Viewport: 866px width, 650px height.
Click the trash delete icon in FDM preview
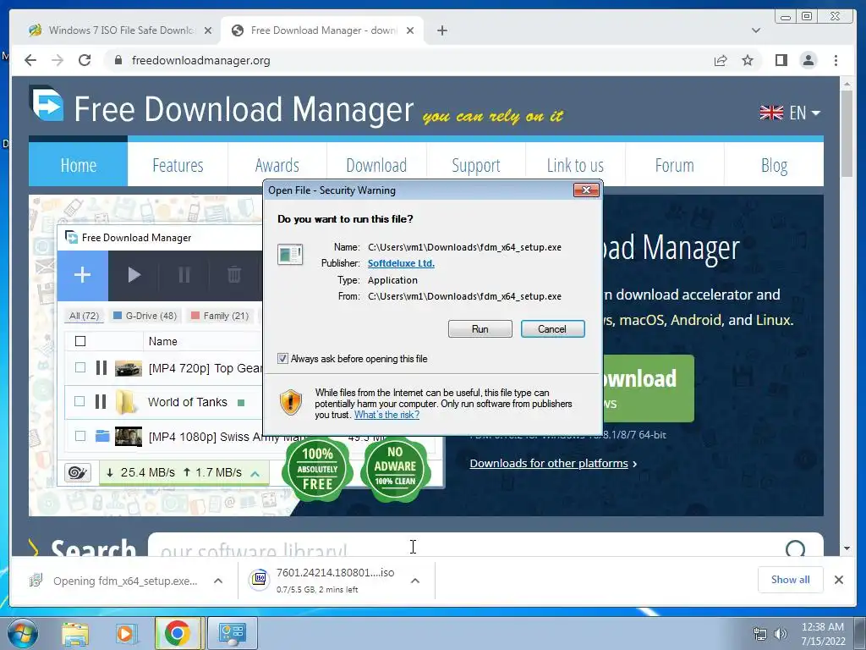pos(234,275)
